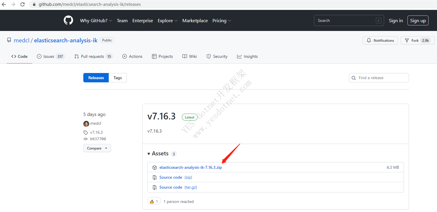Click the package icon next to the 7.16.3.zip asset
The width and height of the screenshot is (437, 212).
click(155, 168)
